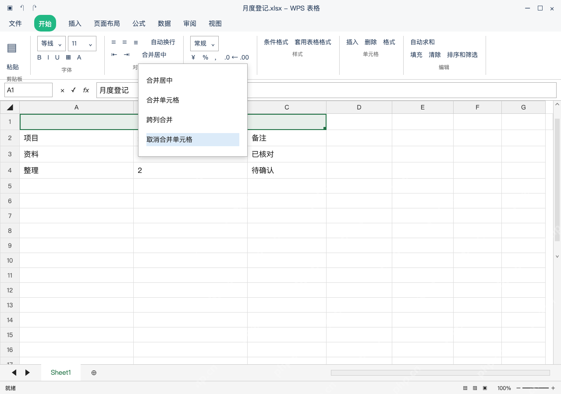Click the paste clipboard icon
This screenshot has height=394, width=561.
click(x=12, y=48)
